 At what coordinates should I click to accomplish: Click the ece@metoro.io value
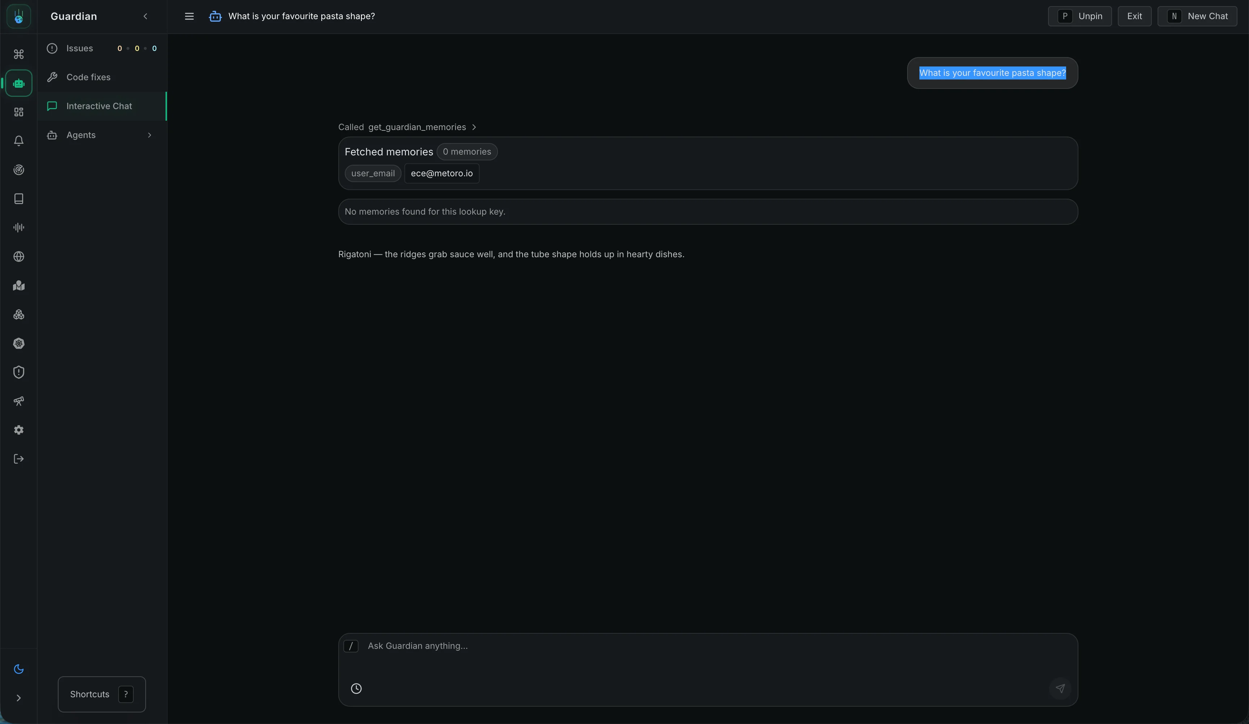pos(442,173)
